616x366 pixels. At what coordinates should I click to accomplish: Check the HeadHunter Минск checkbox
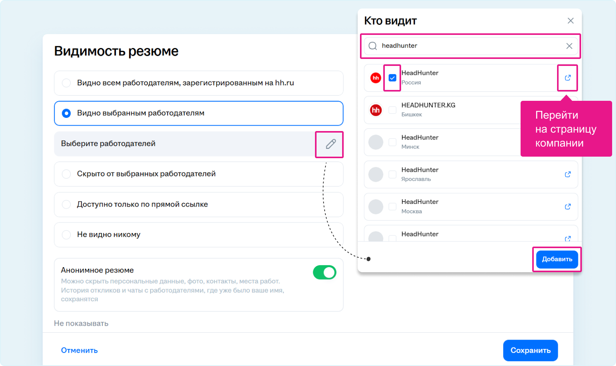392,142
